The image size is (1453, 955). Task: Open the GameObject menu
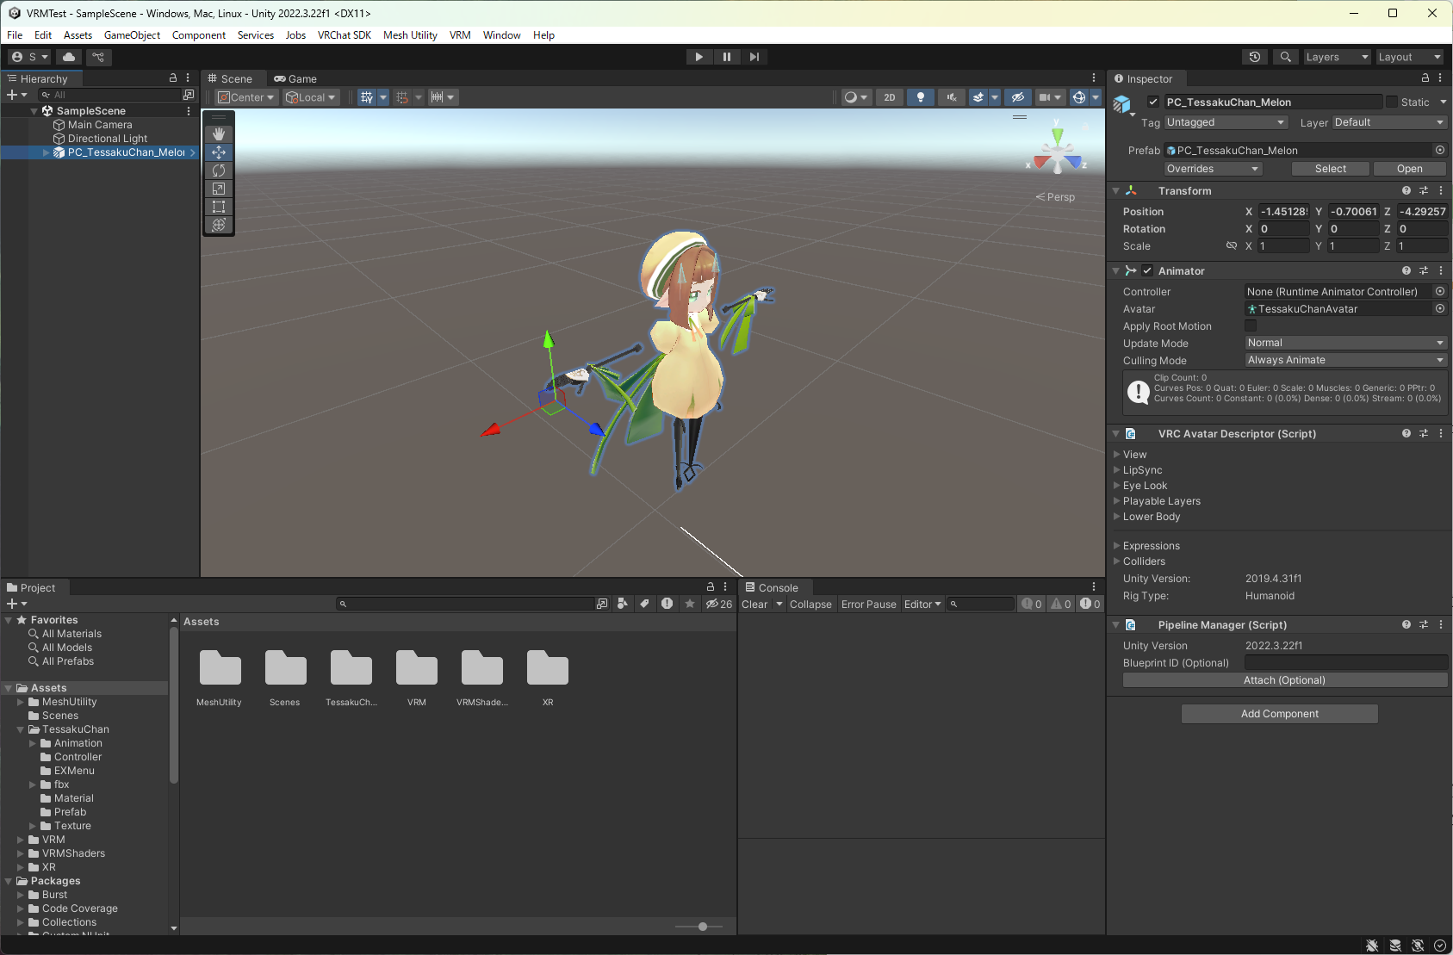(132, 35)
